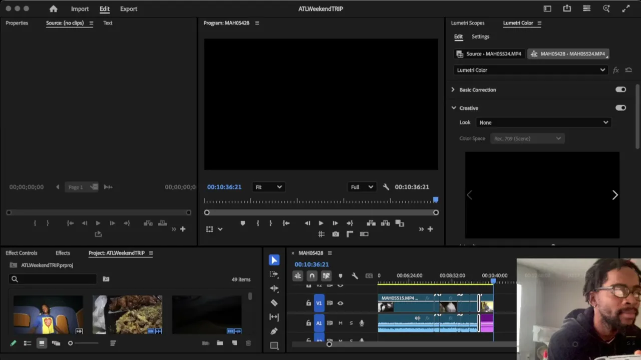
Task: Open the Effects panel tab
Action: (63, 253)
